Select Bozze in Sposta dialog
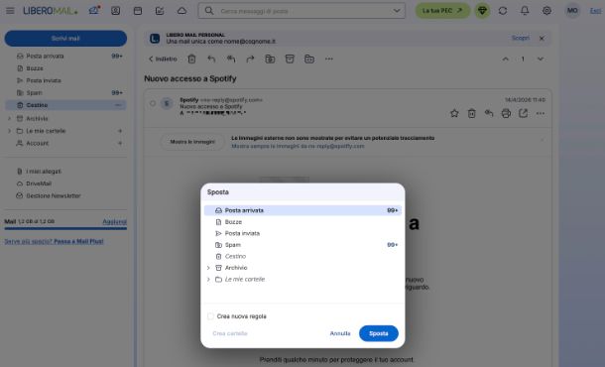Image resolution: width=605 pixels, height=367 pixels. (302, 222)
